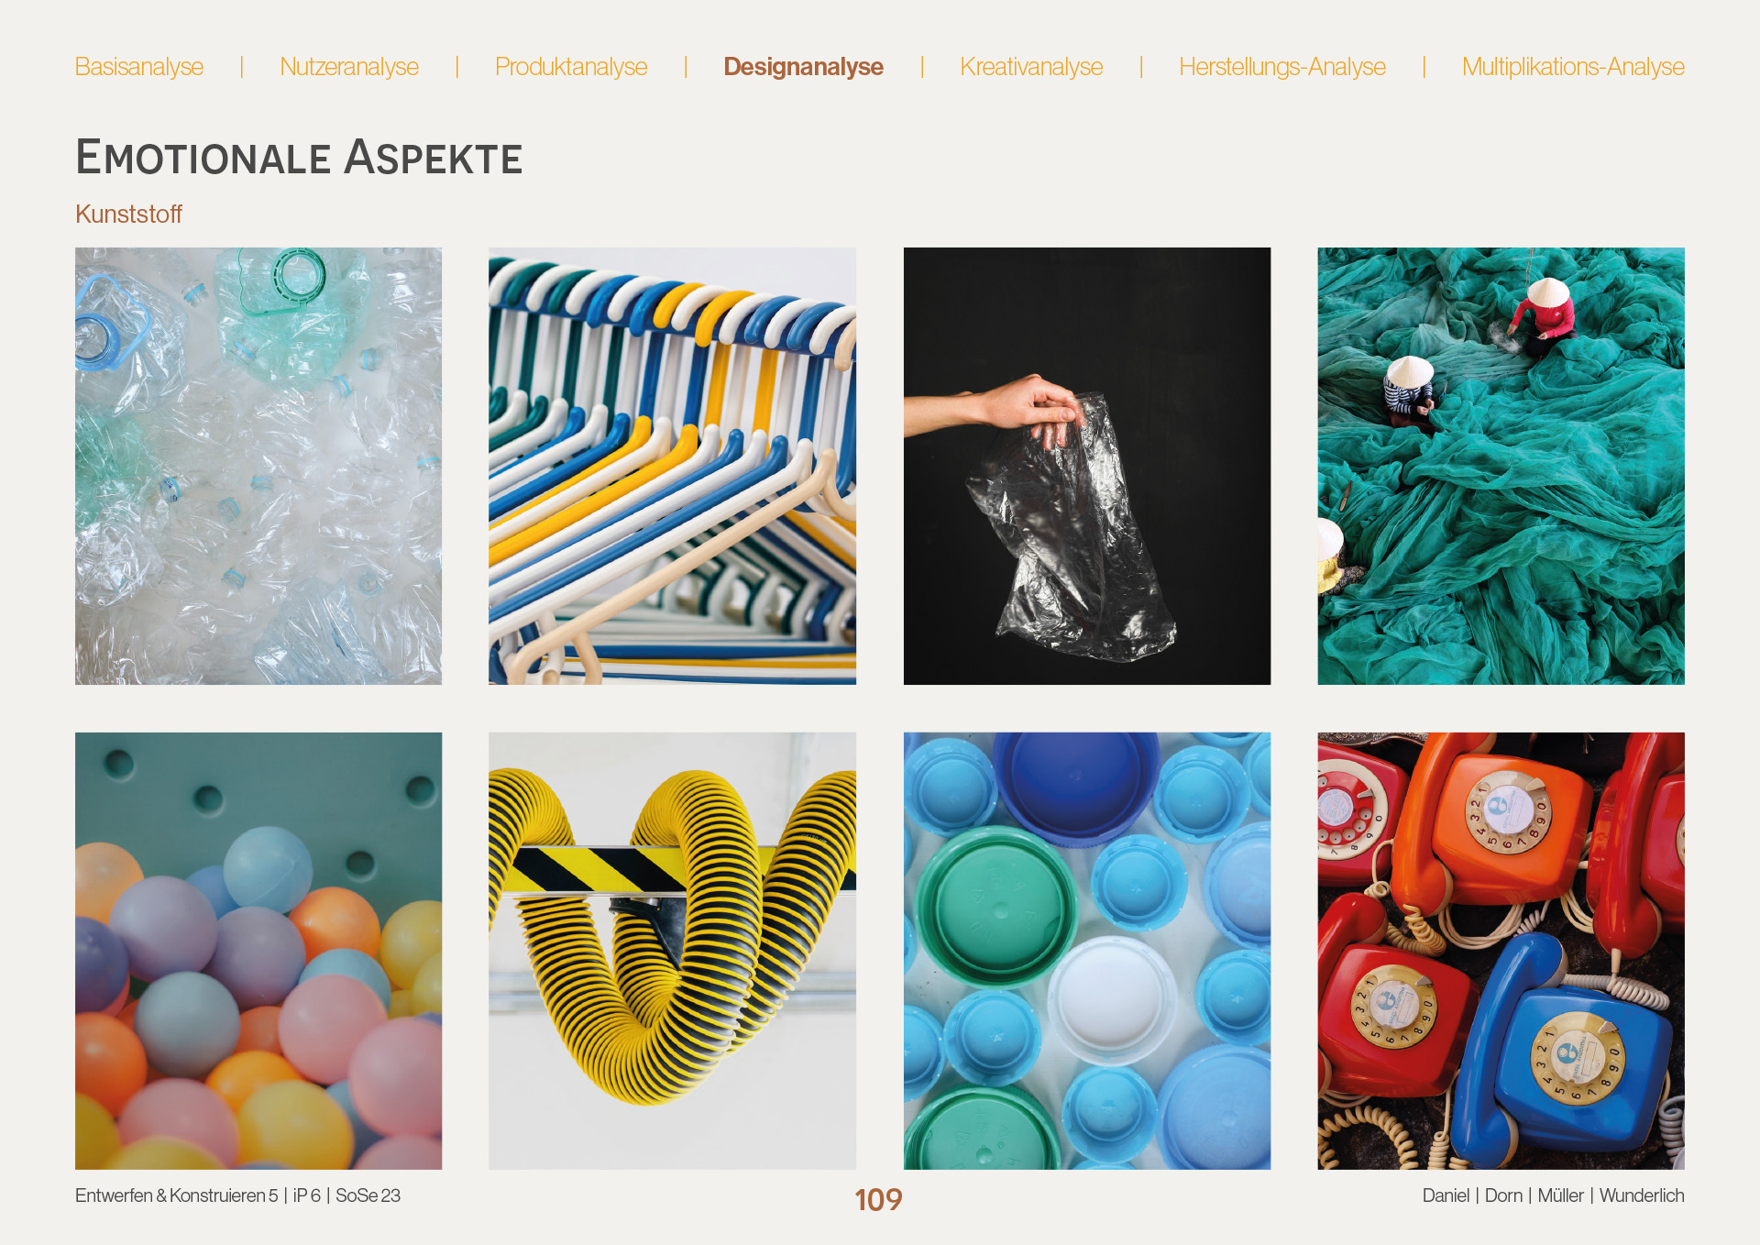The width and height of the screenshot is (1760, 1245).
Task: Click the hand holding plastic bag photo
Action: click(x=1087, y=466)
